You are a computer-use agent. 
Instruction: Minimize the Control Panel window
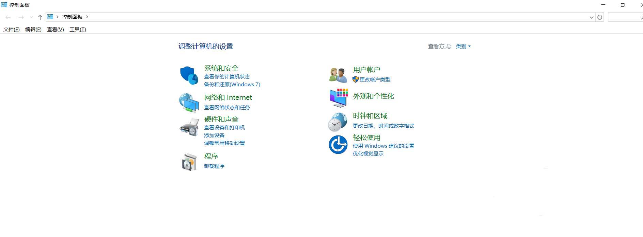click(x=603, y=5)
